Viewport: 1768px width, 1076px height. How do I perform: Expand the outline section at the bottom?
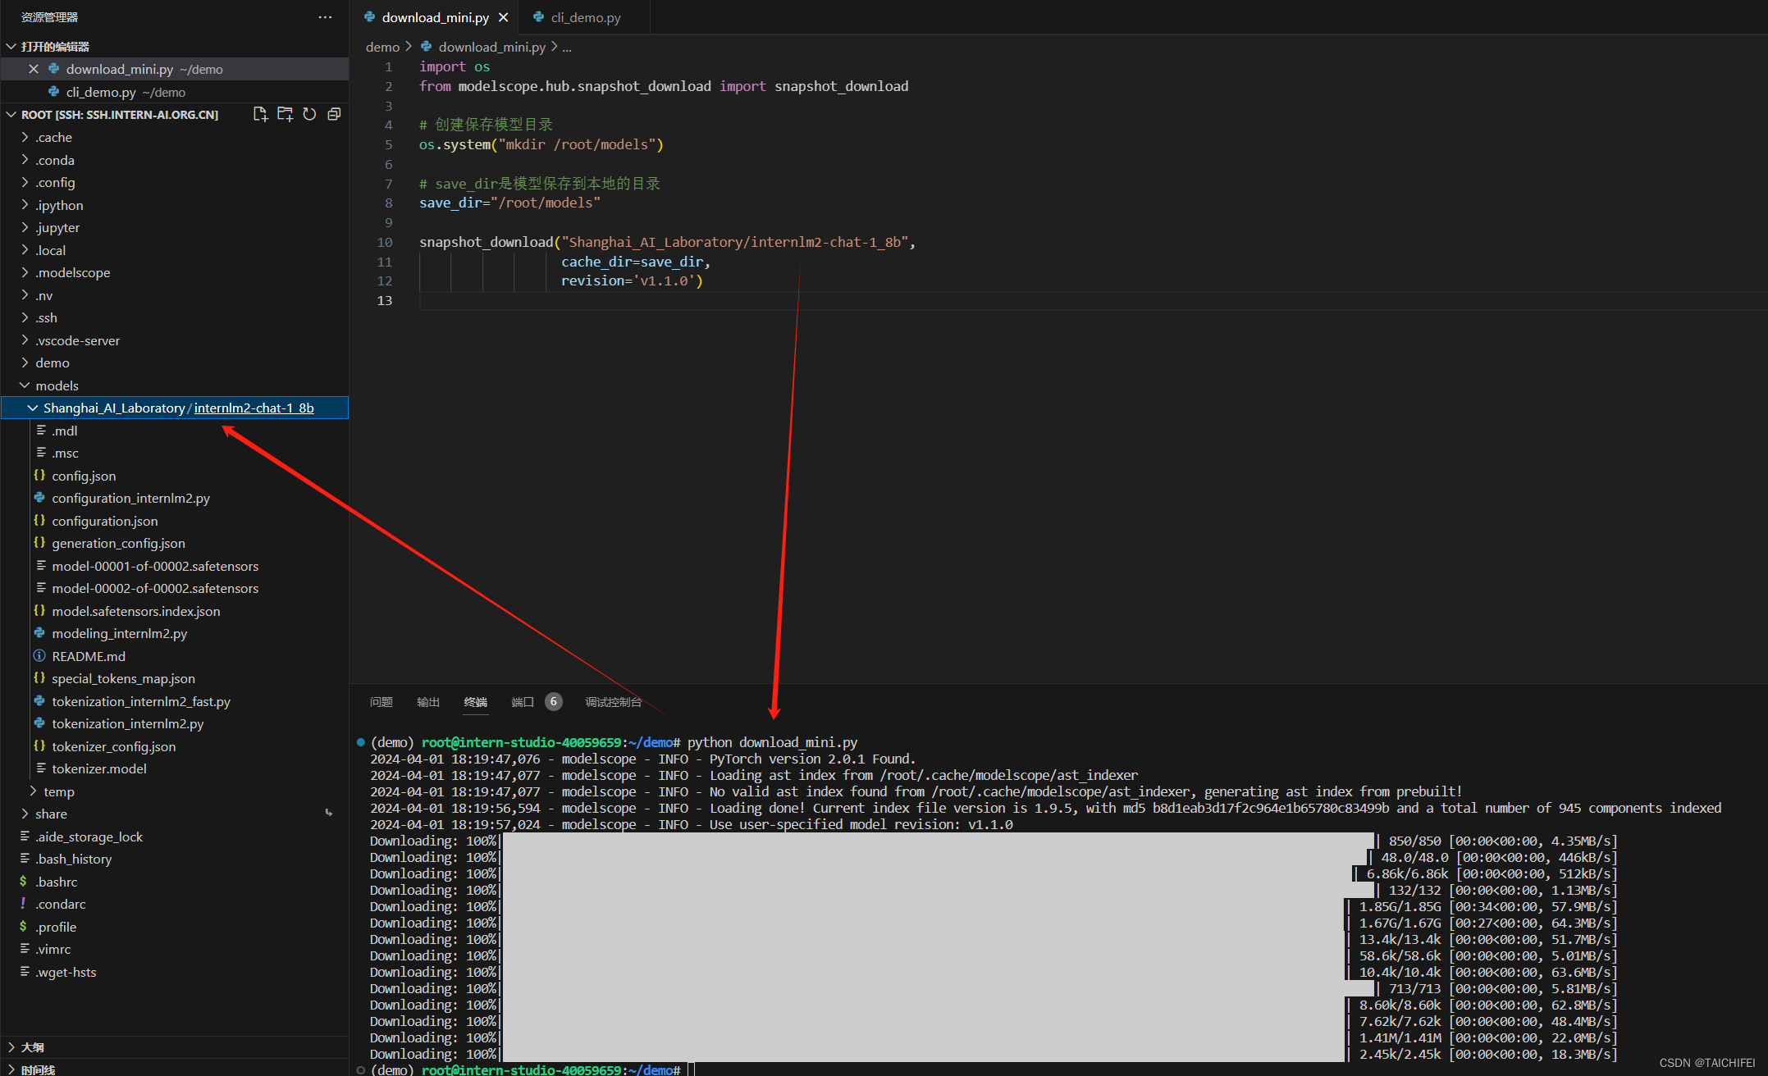(x=33, y=1047)
